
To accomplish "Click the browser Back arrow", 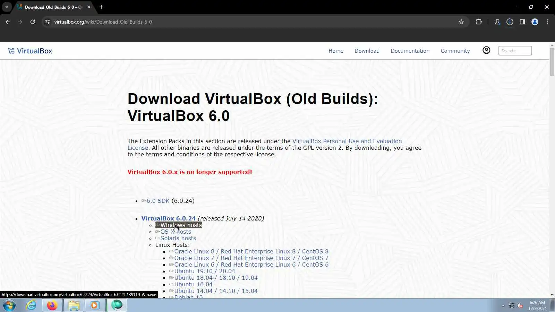I will (8, 22).
